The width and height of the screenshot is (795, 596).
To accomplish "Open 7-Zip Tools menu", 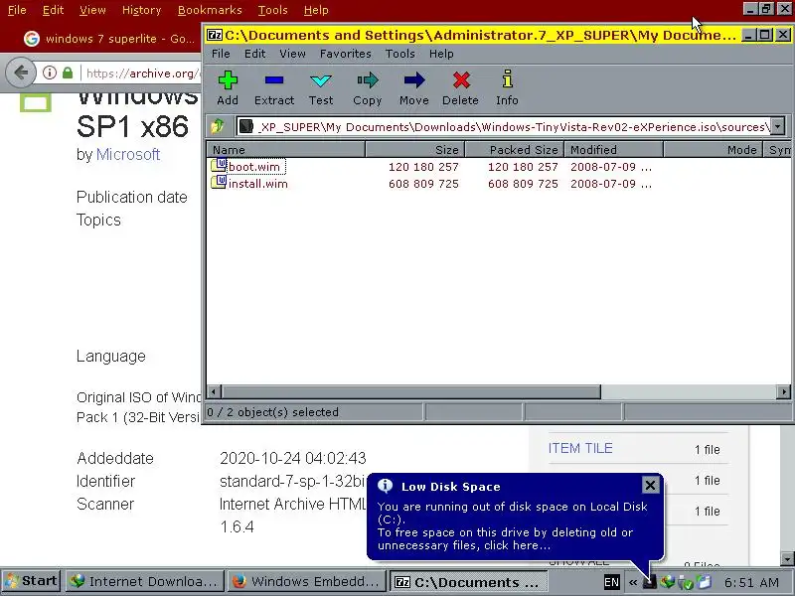I will pos(400,54).
